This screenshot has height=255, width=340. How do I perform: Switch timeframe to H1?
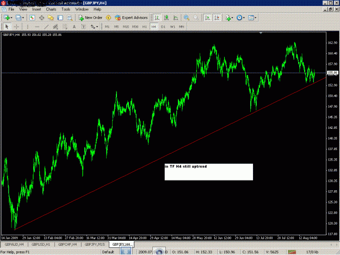pyautogui.click(x=144, y=27)
